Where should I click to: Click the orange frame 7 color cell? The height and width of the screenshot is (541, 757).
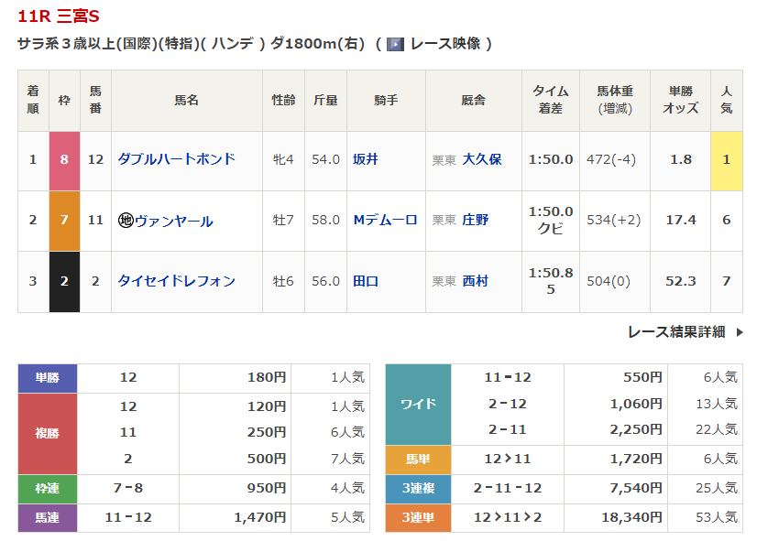pyautogui.click(x=64, y=221)
